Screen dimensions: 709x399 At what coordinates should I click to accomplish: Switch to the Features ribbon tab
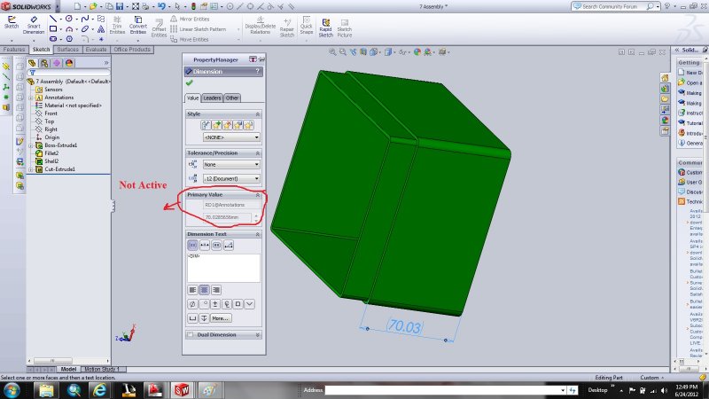(x=14, y=50)
